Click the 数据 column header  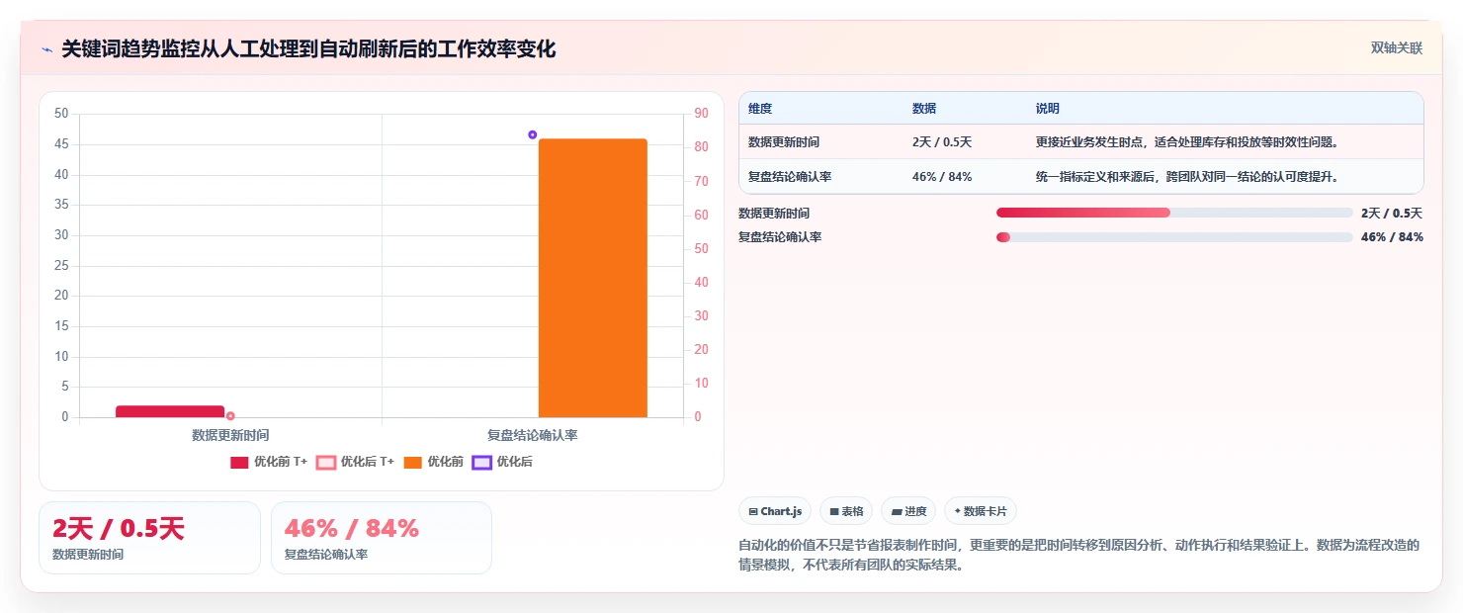tap(924, 108)
